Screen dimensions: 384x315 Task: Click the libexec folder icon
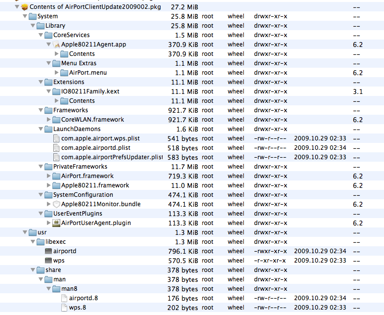41,242
